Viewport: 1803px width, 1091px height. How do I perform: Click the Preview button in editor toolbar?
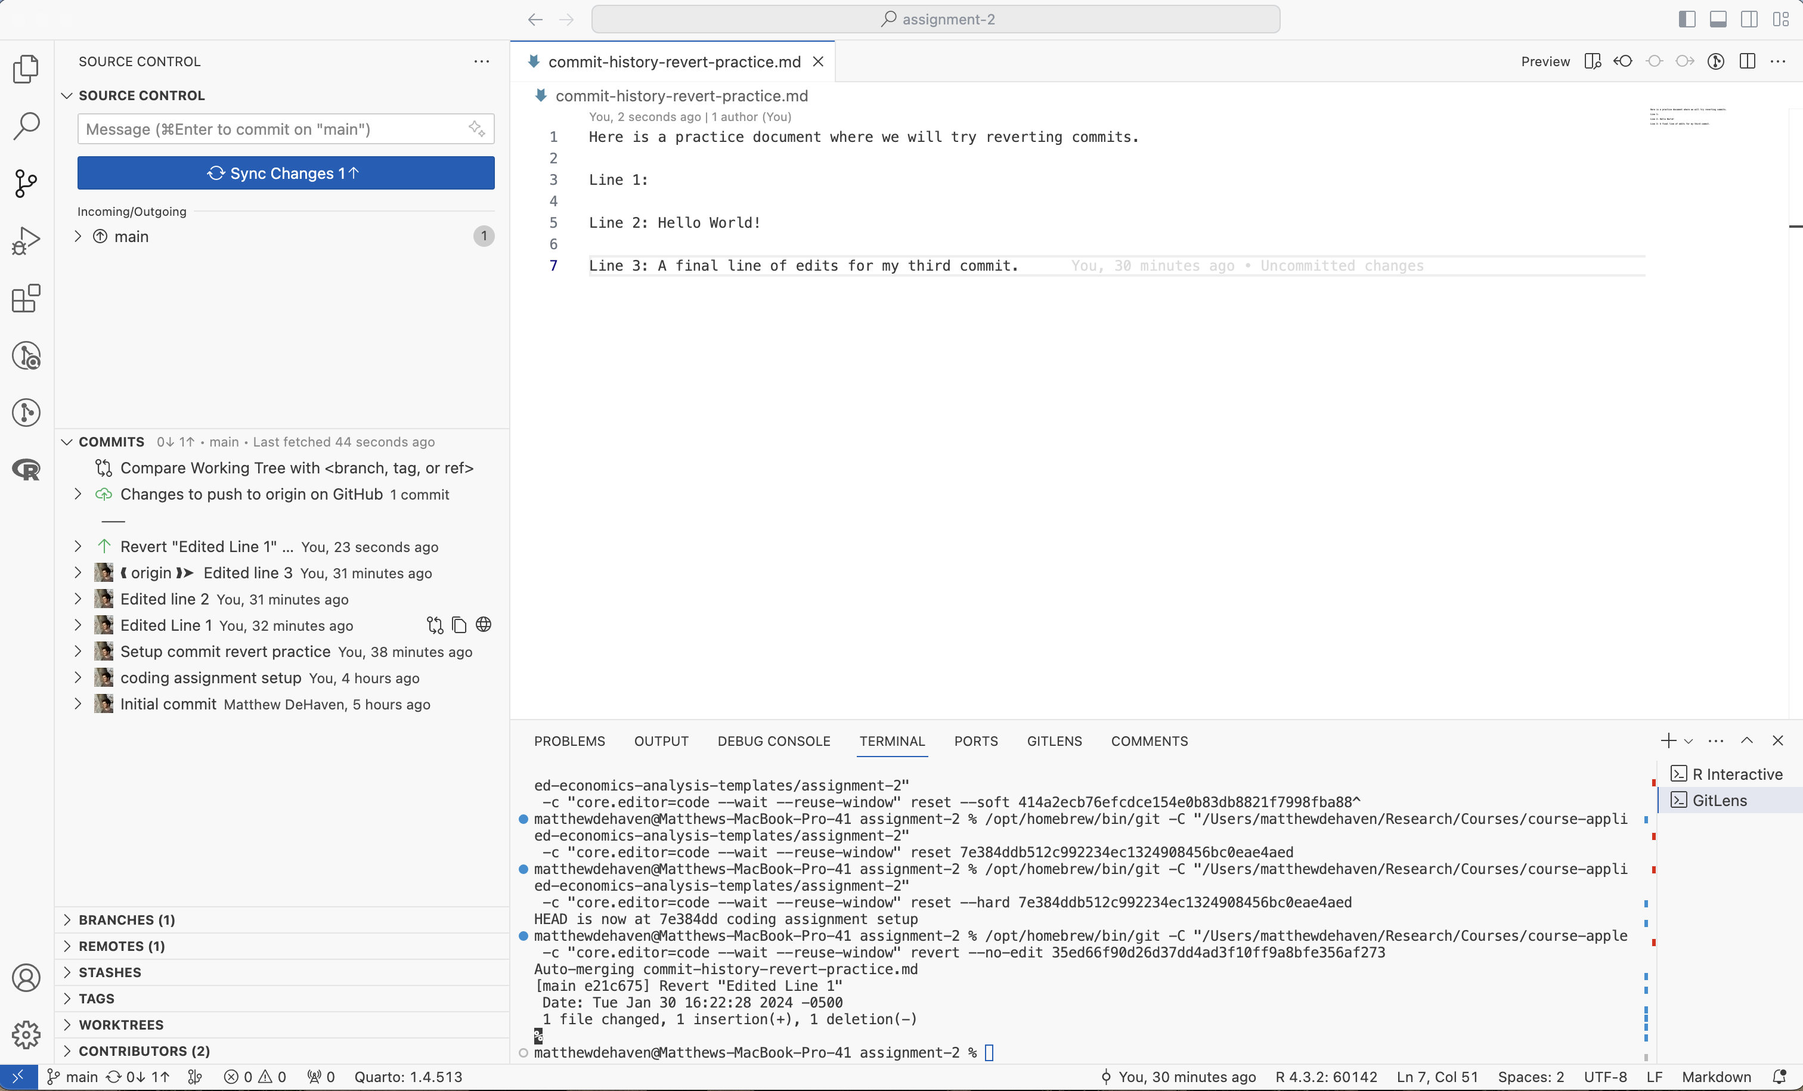pos(1545,61)
